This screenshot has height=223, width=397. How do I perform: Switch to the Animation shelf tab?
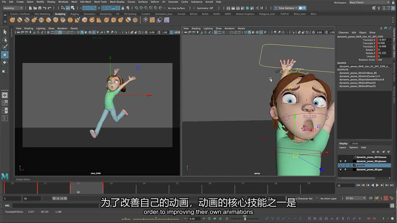[x=89, y=14]
